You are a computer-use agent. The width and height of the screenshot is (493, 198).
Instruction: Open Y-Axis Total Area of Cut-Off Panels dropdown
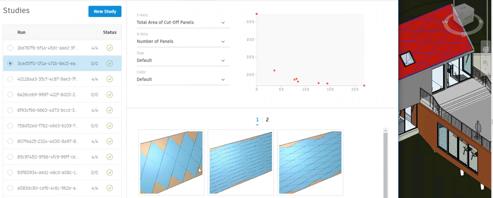(181, 22)
